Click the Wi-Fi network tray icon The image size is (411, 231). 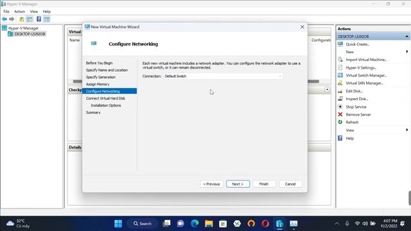coord(357,223)
